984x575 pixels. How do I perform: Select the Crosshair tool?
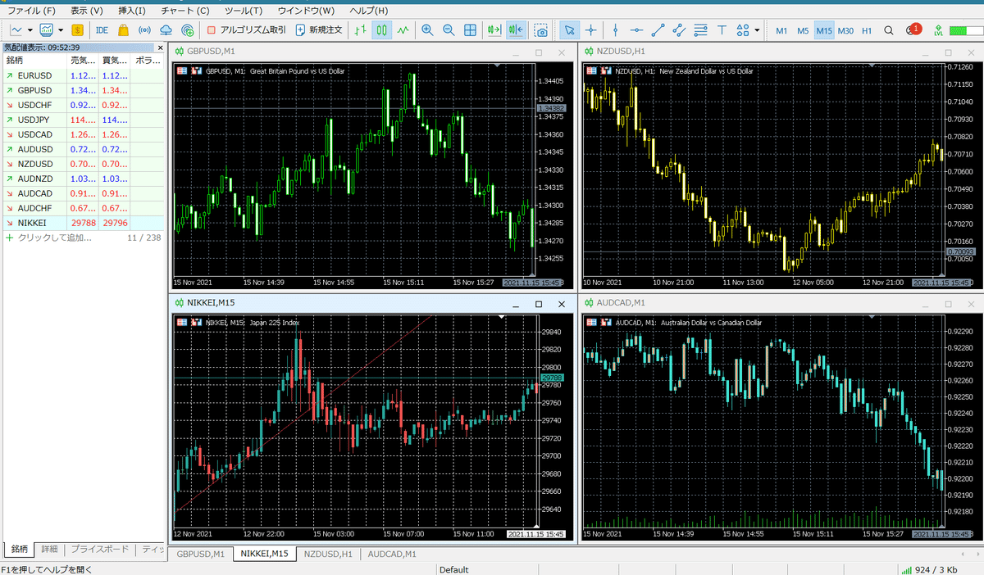590,30
